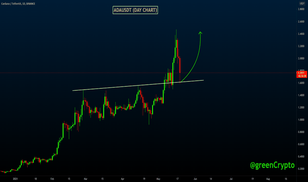Screen dimensions: 308x182
Task: Click the 1.4000 price axis label
Action: click(301, 95)
